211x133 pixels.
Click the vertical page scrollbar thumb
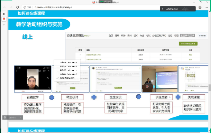tap(209, 88)
